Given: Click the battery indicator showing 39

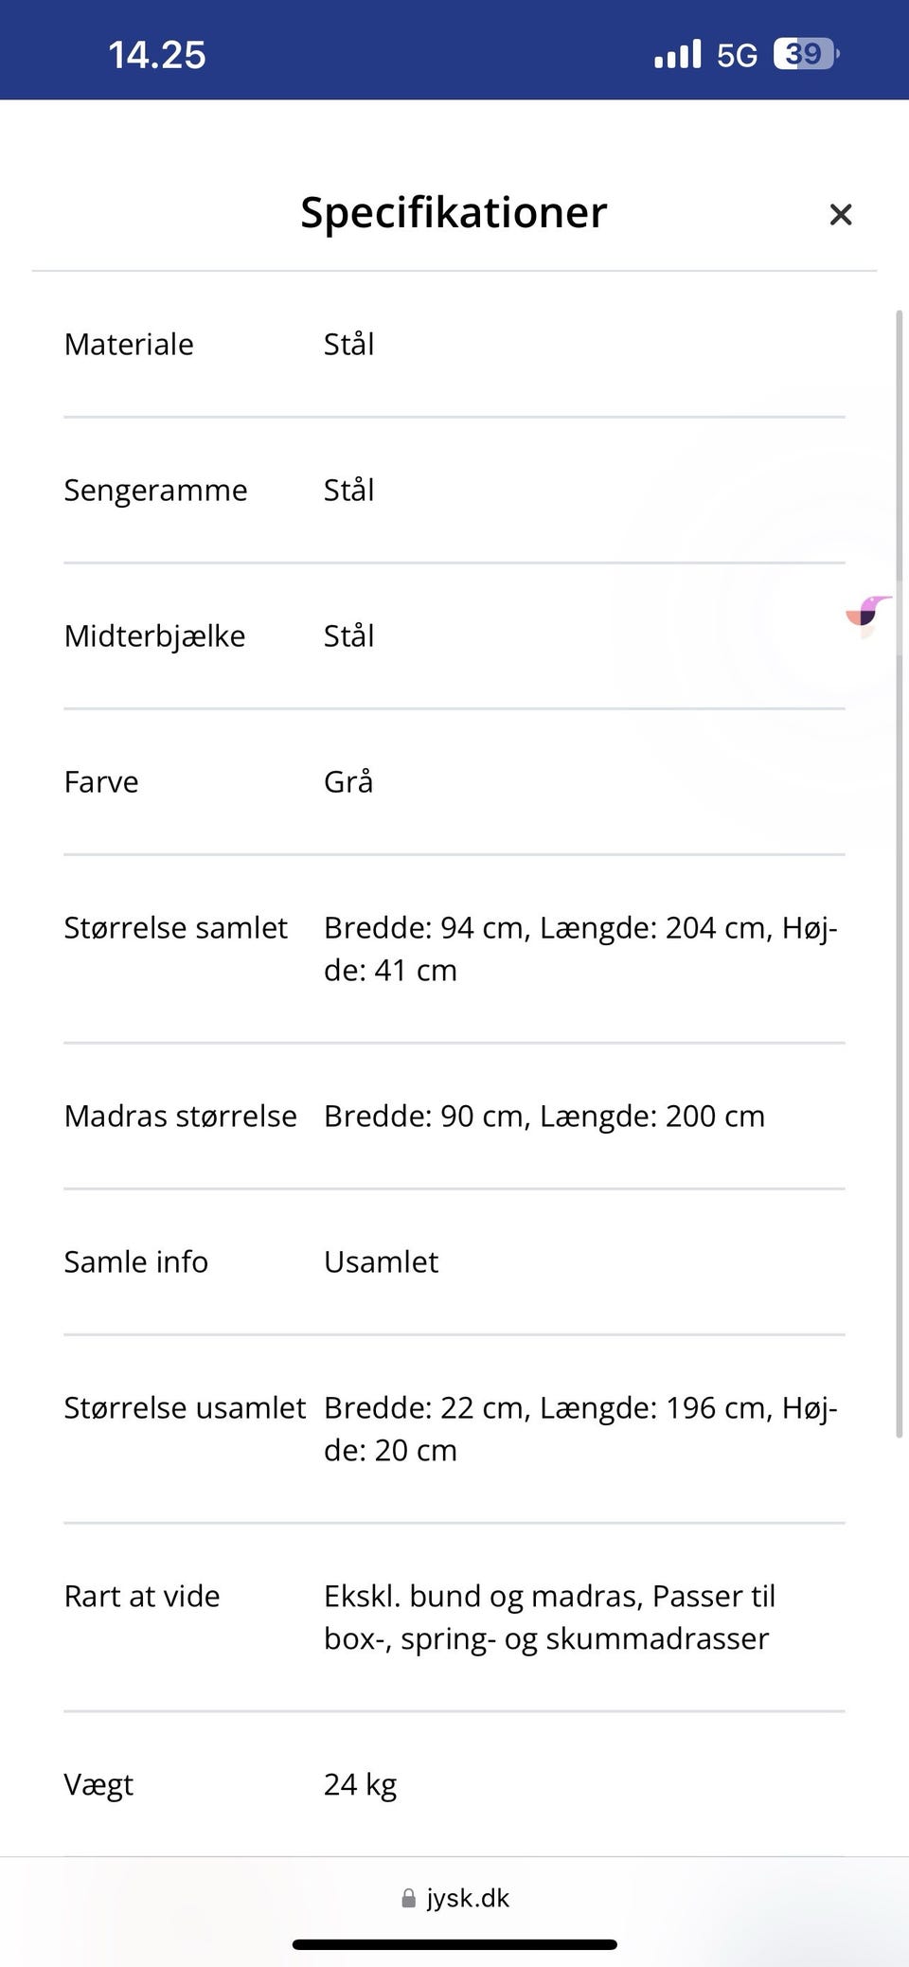Looking at the screenshot, I should (803, 54).
